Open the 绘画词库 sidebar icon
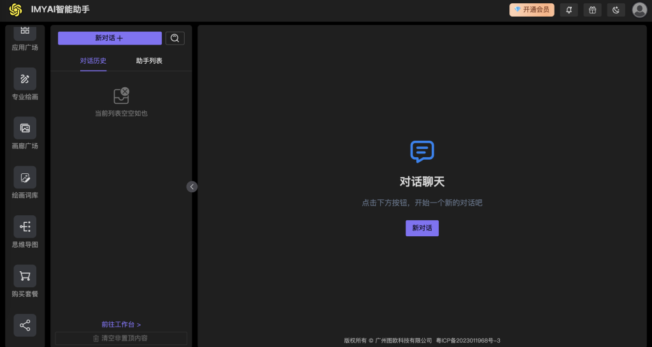Viewport: 652px width, 347px height. click(x=25, y=178)
